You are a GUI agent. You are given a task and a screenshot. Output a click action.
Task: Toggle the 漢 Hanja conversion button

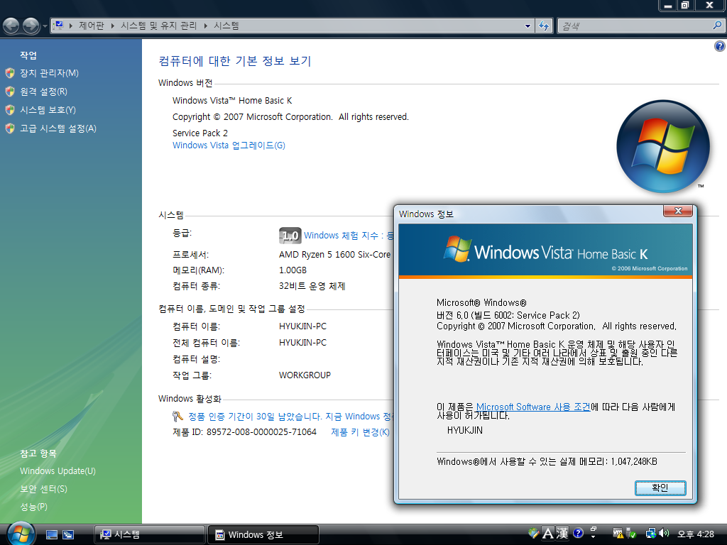tap(562, 534)
